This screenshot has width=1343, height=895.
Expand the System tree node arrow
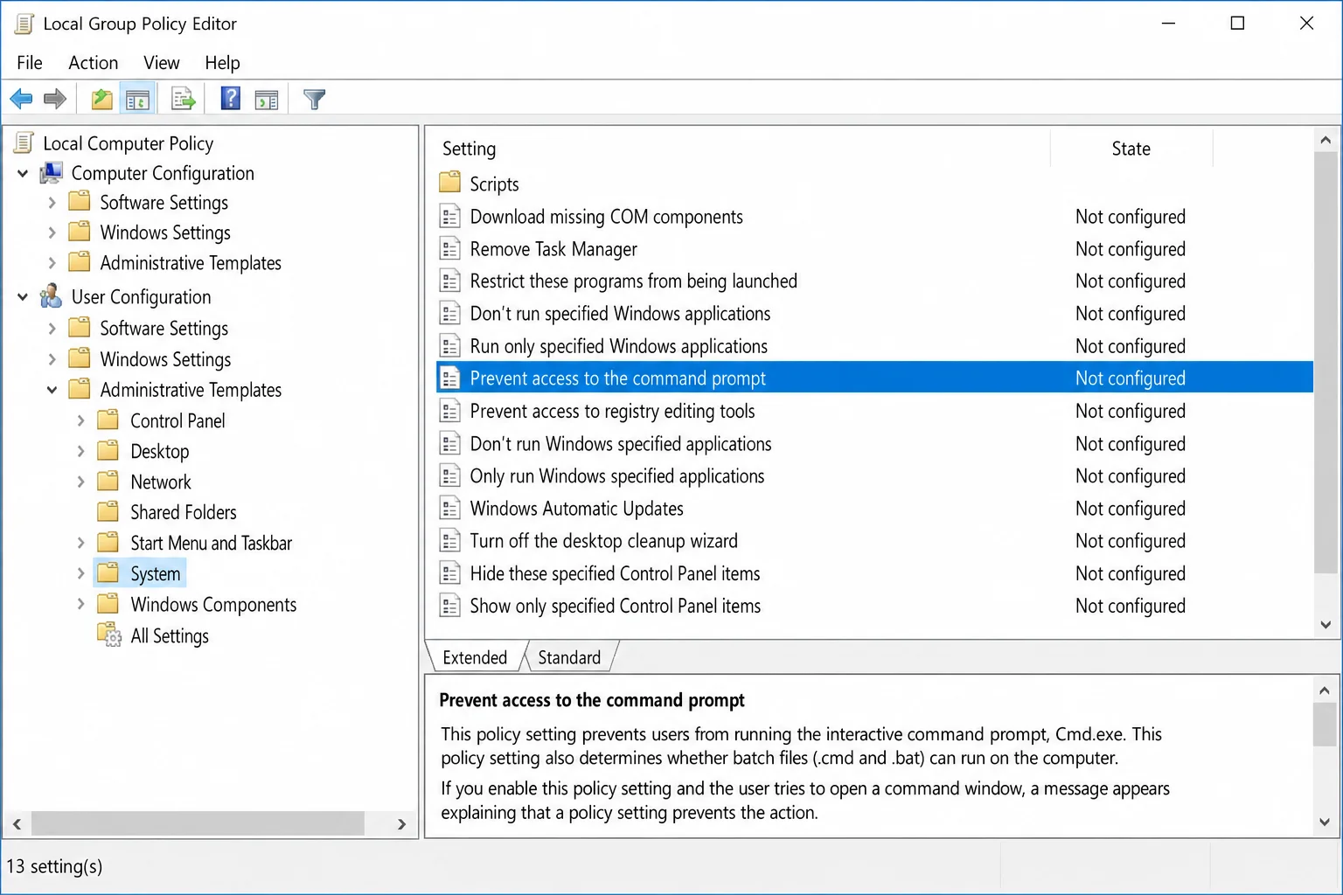point(80,573)
